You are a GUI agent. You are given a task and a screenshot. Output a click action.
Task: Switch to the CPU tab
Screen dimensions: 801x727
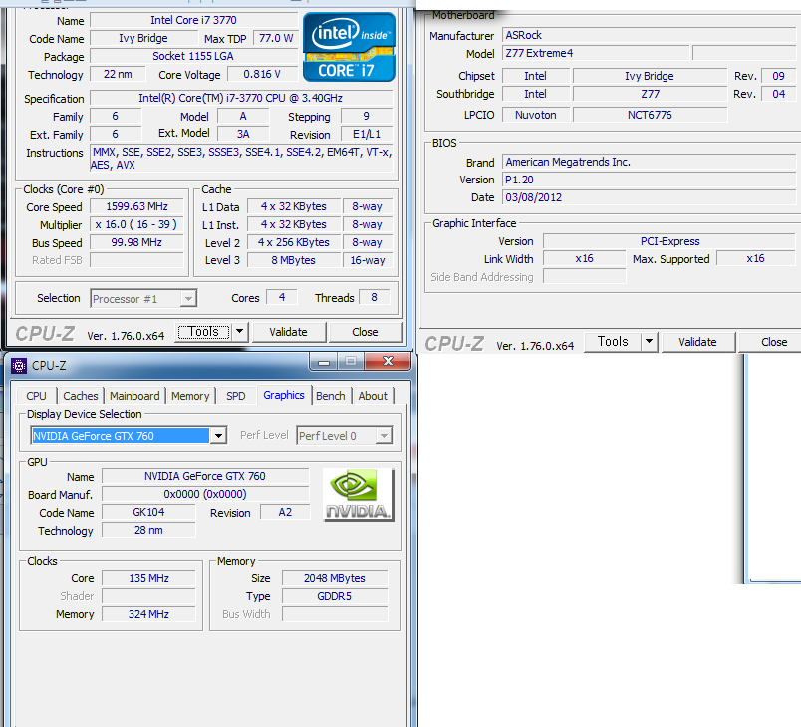[x=36, y=396]
